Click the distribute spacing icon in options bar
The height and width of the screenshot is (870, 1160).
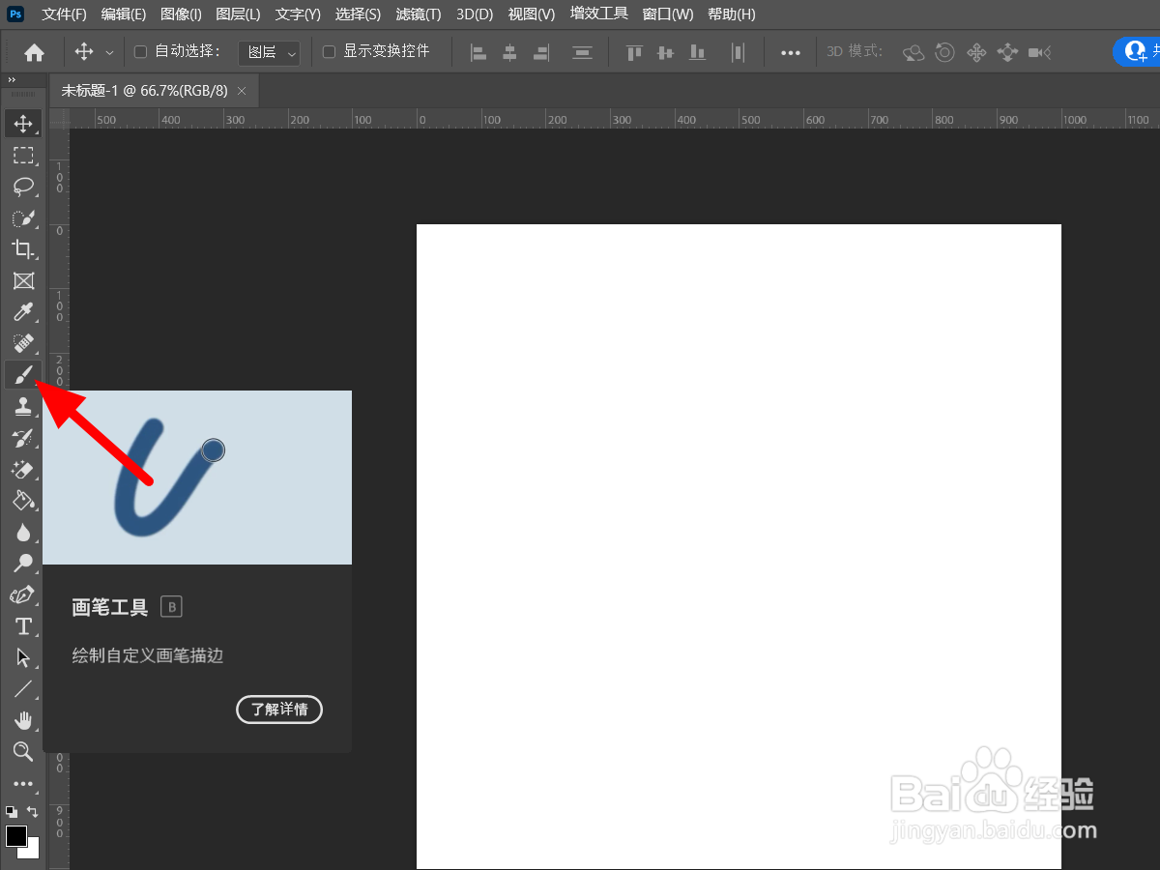(582, 52)
